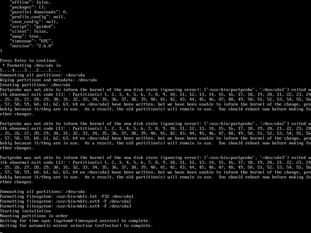Click the "parallel downloads": 0 line

point(39,12)
